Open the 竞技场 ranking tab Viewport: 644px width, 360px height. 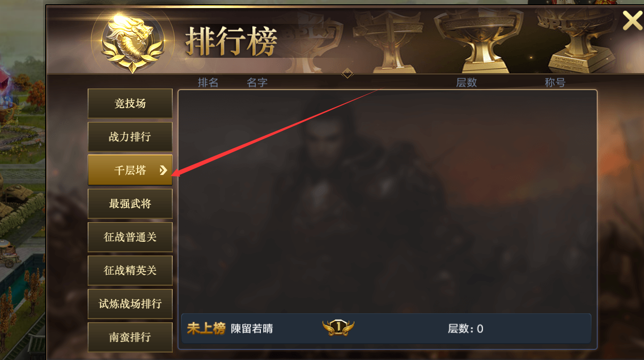[x=130, y=103]
